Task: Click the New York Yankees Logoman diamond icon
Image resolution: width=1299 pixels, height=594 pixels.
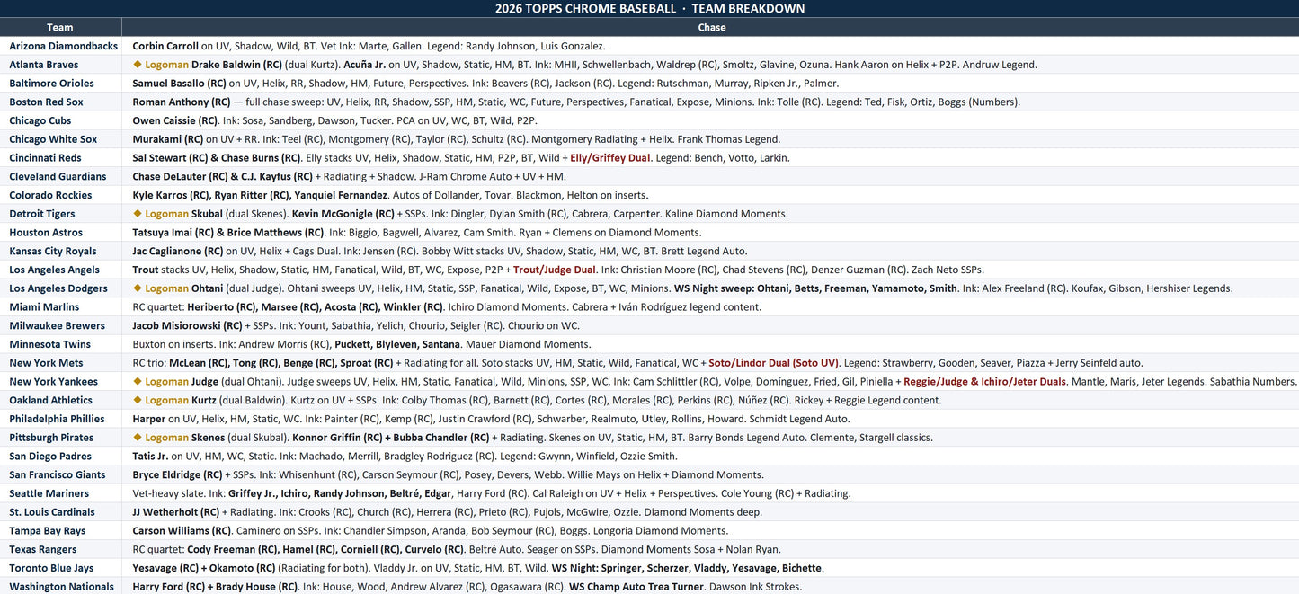Action: point(138,382)
